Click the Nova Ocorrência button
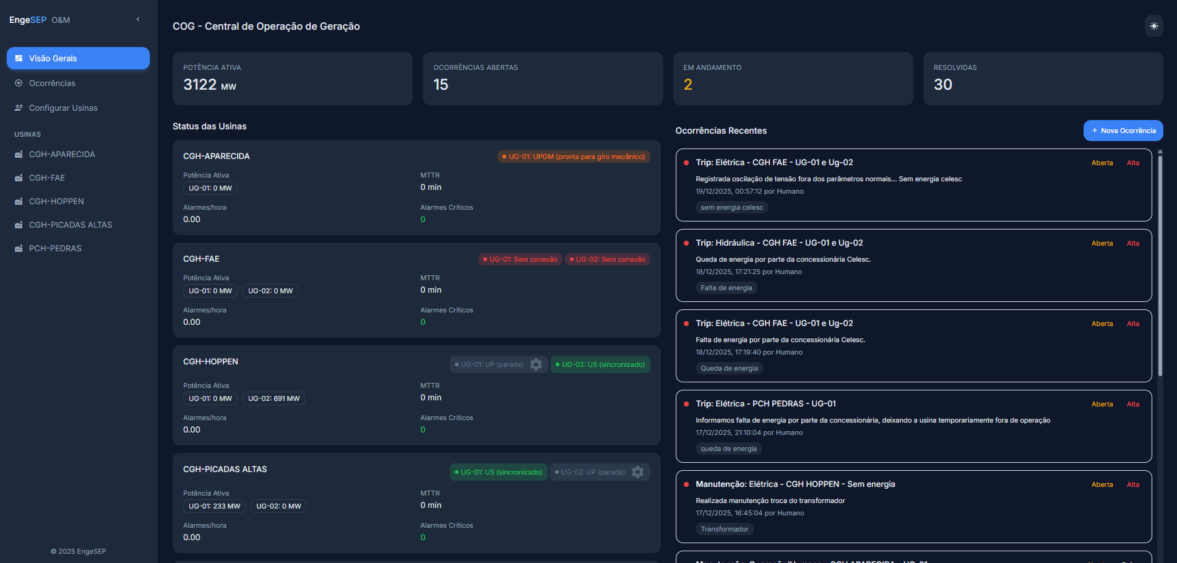Viewport: 1177px width, 563px height. tap(1123, 131)
